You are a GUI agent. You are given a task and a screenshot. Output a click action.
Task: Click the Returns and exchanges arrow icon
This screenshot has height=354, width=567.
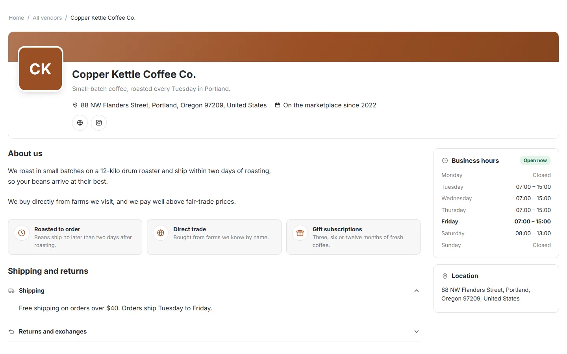point(11,332)
